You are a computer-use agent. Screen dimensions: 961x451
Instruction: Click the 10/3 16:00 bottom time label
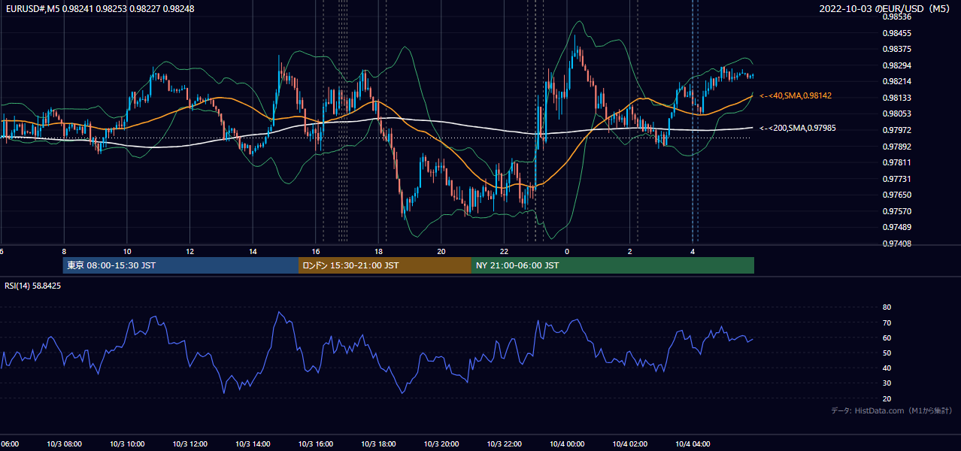point(316,444)
